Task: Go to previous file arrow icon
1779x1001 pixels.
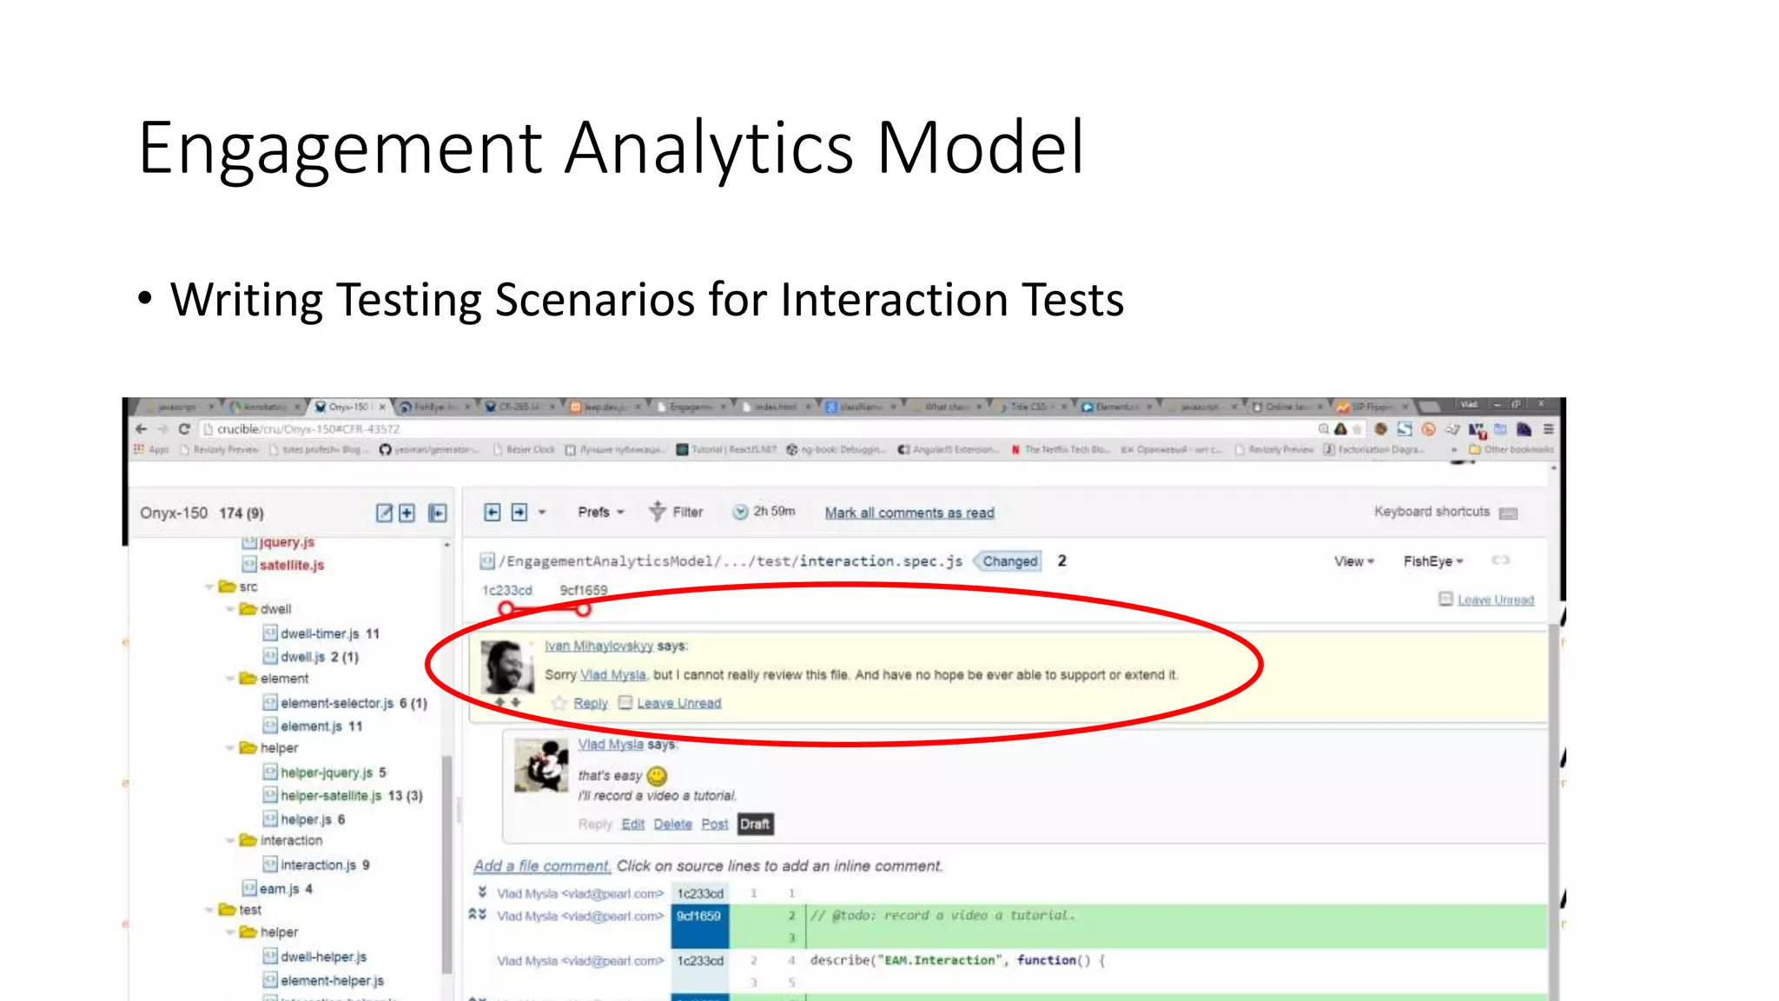Action: coord(493,512)
